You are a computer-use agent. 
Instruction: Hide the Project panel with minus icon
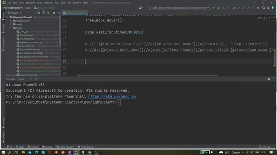click(x=59, y=13)
